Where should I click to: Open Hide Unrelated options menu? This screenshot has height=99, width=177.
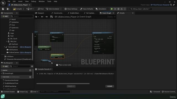point(61,9)
